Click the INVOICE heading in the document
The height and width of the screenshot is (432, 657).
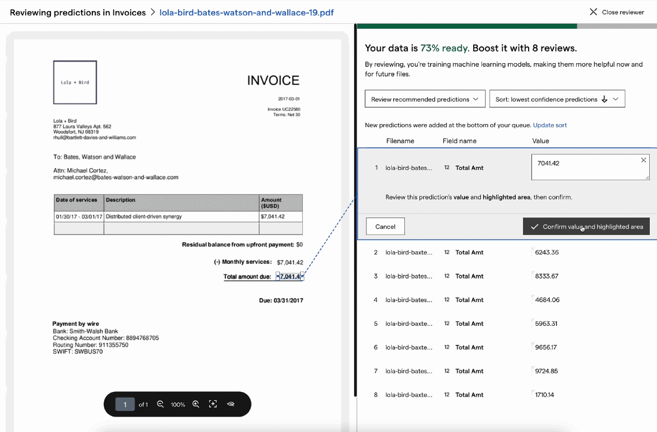point(273,81)
